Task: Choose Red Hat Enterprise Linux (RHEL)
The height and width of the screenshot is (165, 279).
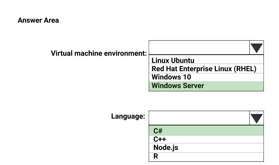Action: 206,69
